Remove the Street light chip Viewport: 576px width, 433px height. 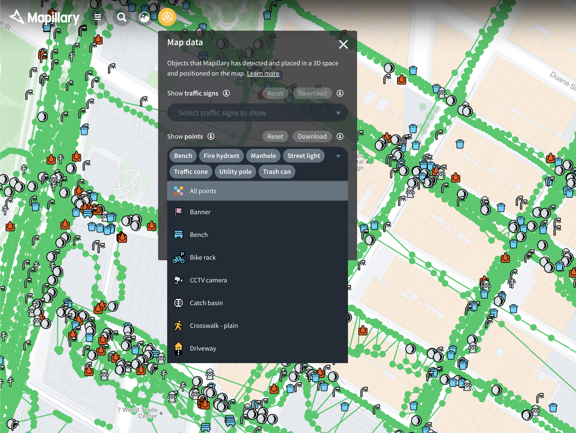tap(304, 156)
